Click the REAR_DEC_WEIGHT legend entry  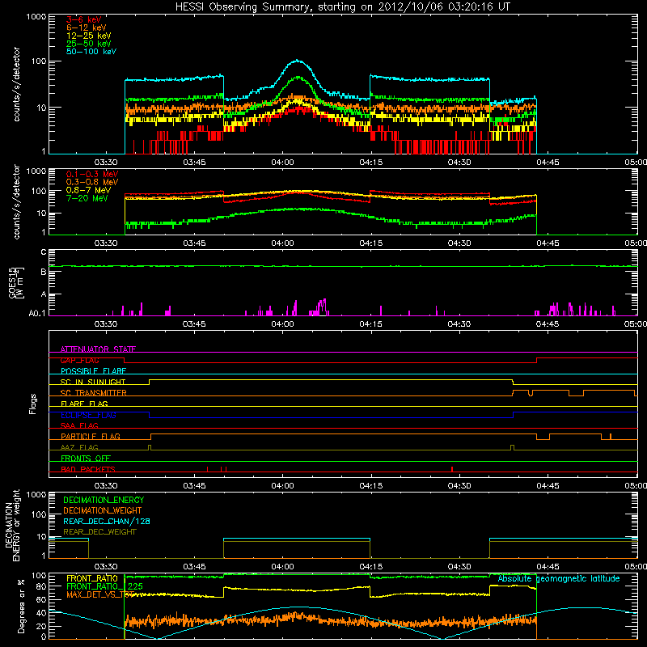point(99,532)
